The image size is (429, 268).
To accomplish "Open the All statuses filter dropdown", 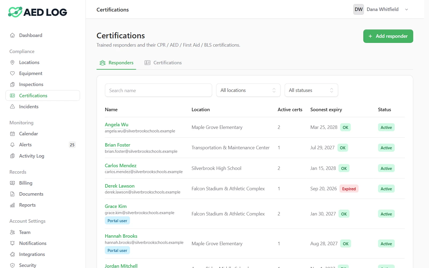I will (x=311, y=90).
